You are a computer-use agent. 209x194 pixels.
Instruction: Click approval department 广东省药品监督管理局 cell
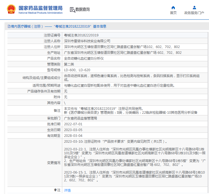pyautogui.click(x=80, y=118)
